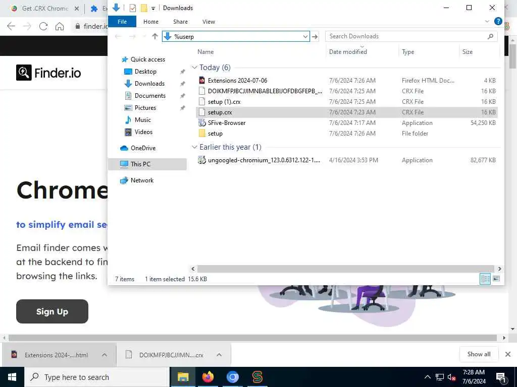Click the address bar containing %userp
The image size is (517, 387).
(236, 36)
